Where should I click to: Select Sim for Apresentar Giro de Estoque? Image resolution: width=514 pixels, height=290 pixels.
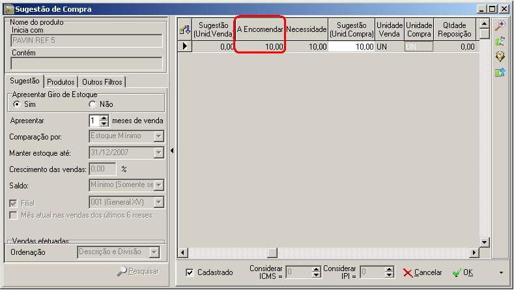tap(17, 104)
